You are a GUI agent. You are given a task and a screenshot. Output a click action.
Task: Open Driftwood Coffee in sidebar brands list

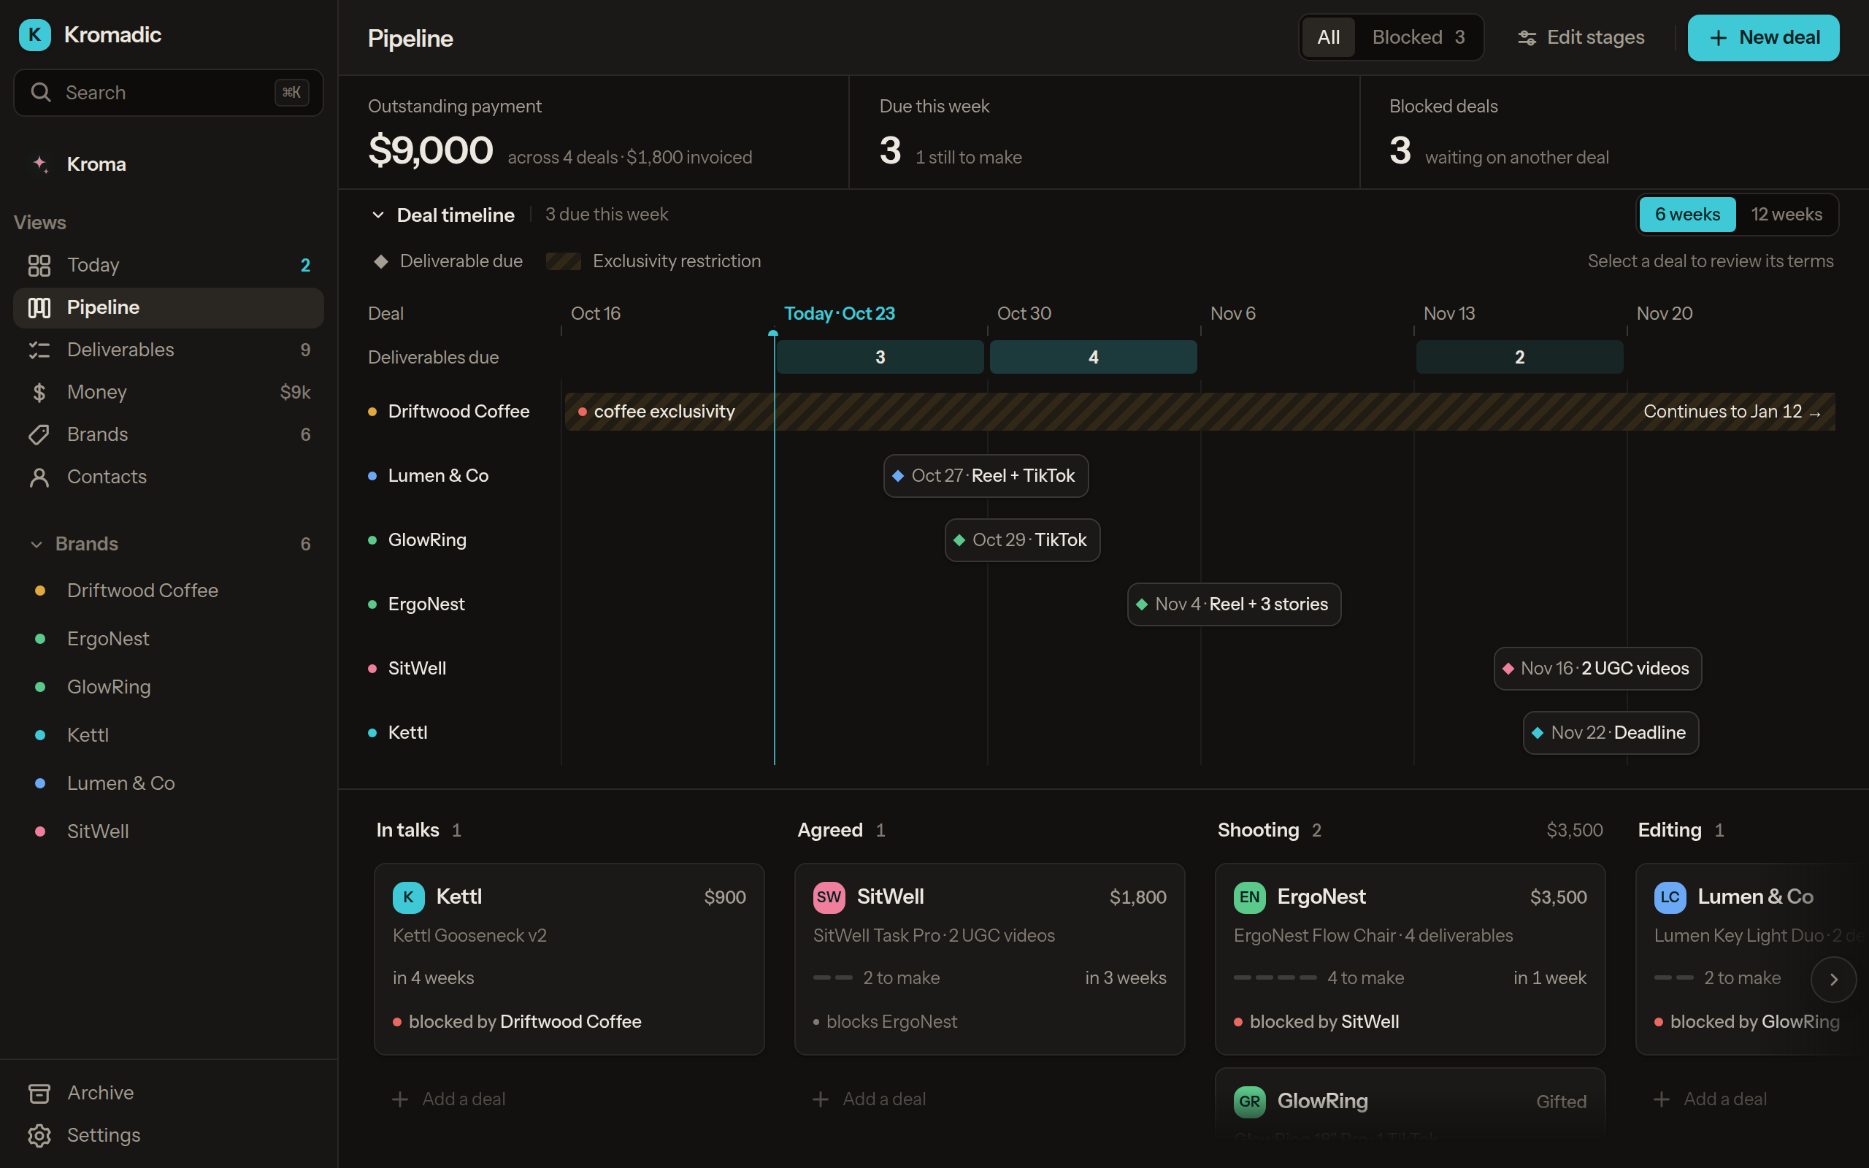(x=169, y=591)
